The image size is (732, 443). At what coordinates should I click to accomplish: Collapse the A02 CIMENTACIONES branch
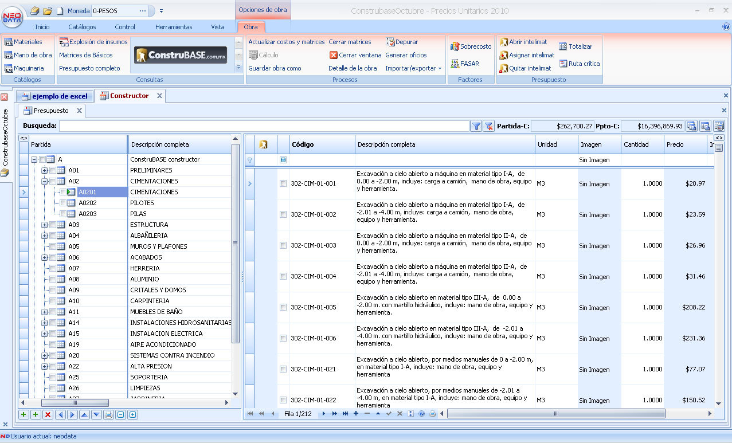(46, 181)
